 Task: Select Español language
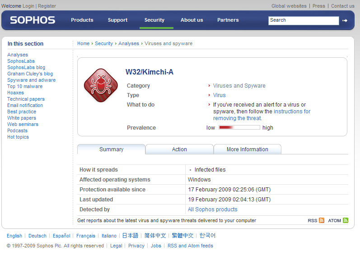pyautogui.click(x=61, y=236)
